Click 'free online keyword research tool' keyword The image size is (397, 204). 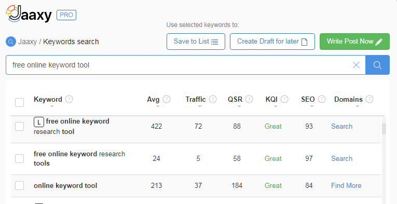(72, 126)
